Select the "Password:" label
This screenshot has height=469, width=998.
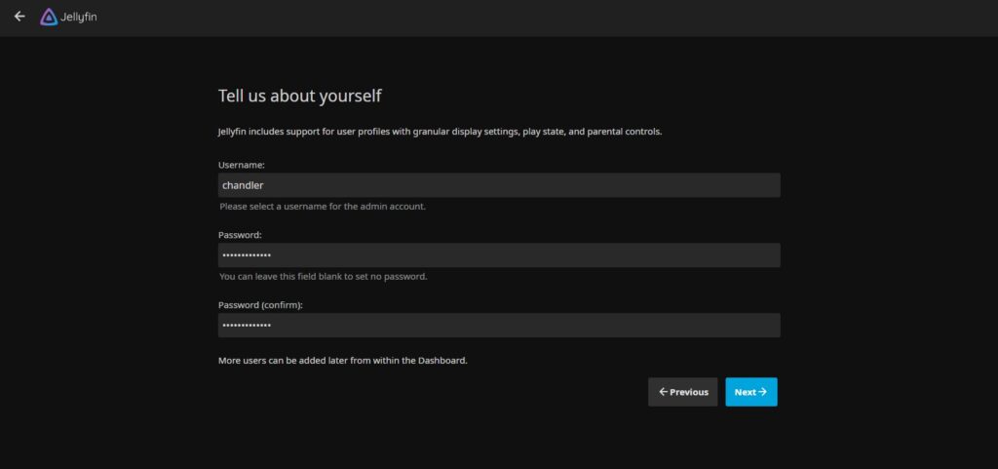tap(240, 235)
